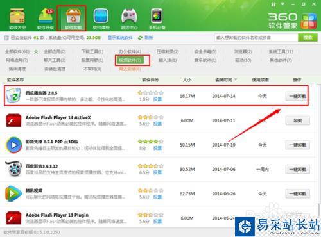Open the skin icon in the title bar
This screenshot has width=321, height=237.
pos(273,4)
